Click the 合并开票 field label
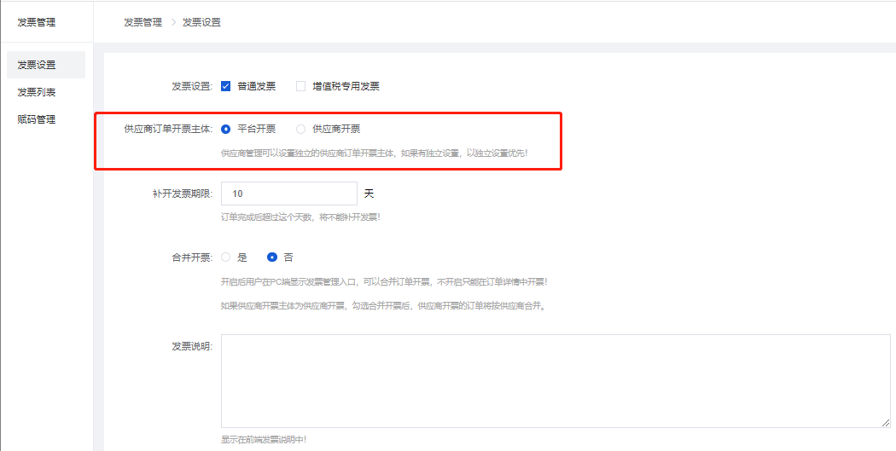This screenshot has width=896, height=451. pos(192,257)
